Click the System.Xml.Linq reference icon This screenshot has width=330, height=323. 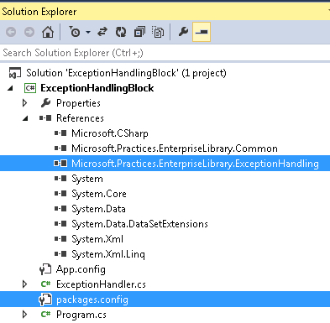60,254
